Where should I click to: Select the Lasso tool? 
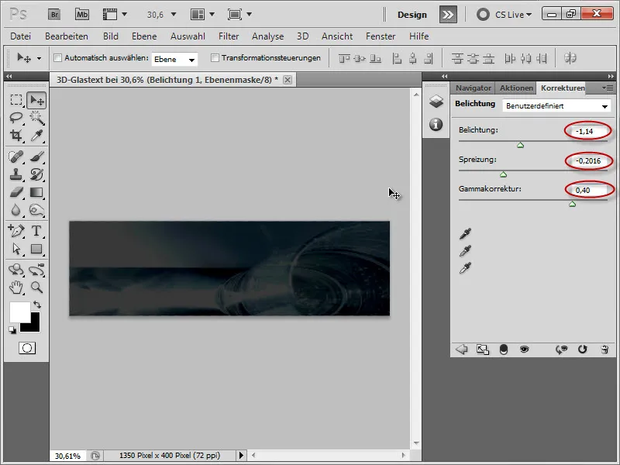[16, 118]
